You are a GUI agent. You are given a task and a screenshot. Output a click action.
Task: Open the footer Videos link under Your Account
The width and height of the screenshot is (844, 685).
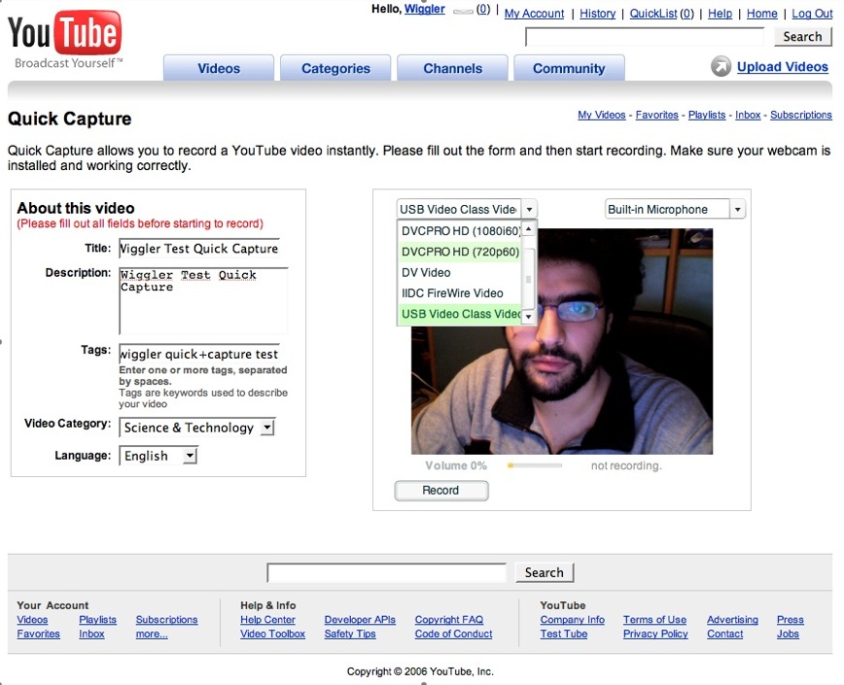32,620
